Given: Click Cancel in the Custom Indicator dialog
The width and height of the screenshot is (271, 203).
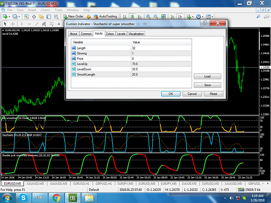Looking at the screenshot, I should [192, 93].
